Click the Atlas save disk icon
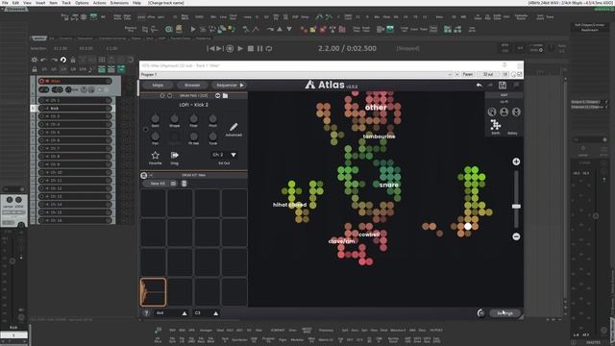615x346 pixels. pyautogui.click(x=502, y=86)
